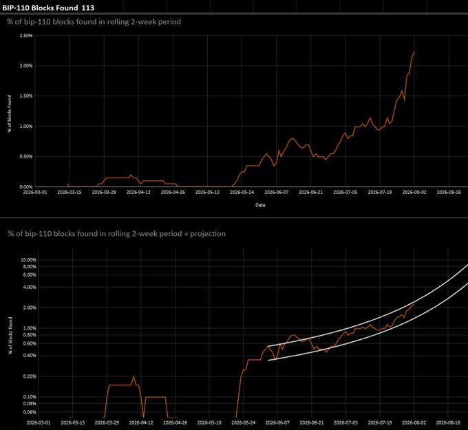Click '2026-08-16' date under the top chart
This screenshot has width=468, height=430.
click(x=449, y=192)
